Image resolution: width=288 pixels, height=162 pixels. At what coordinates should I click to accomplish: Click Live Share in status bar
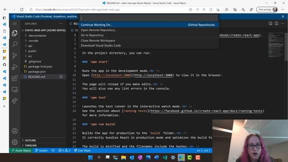tap(82, 150)
